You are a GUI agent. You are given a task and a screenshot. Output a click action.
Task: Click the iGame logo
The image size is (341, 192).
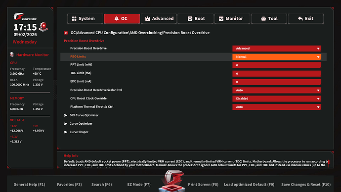coord(25,17)
